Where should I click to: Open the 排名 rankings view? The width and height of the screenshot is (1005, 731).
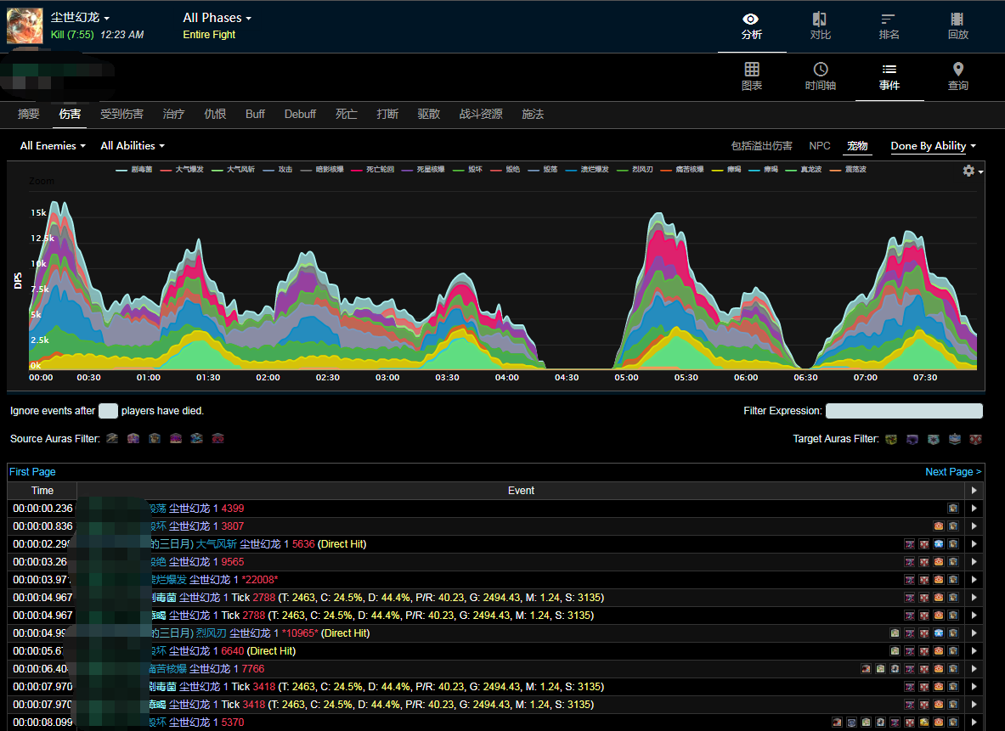click(889, 26)
